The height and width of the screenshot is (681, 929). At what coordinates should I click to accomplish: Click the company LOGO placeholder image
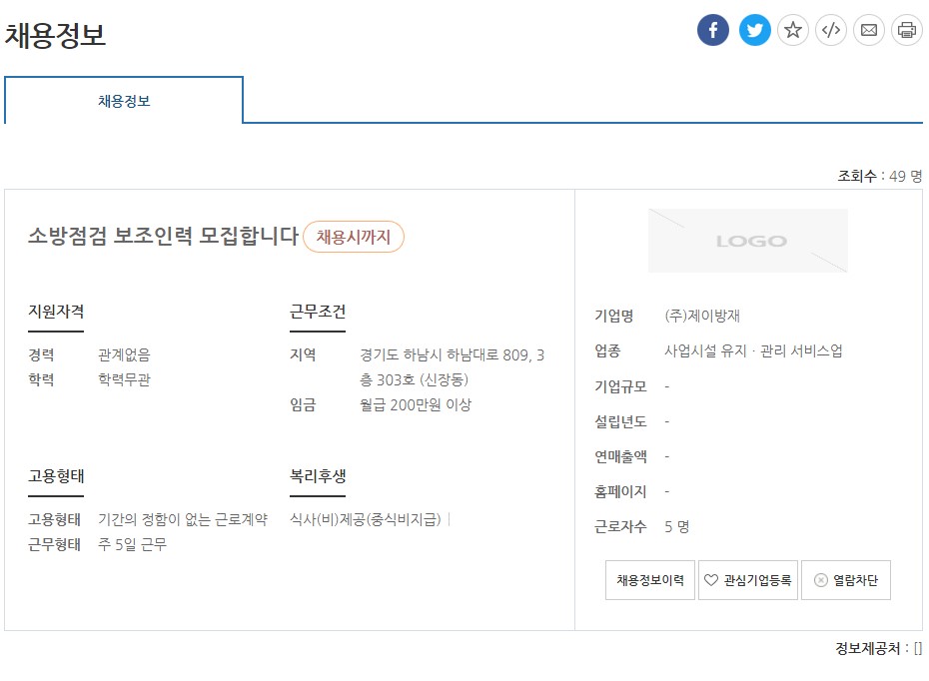[748, 241]
